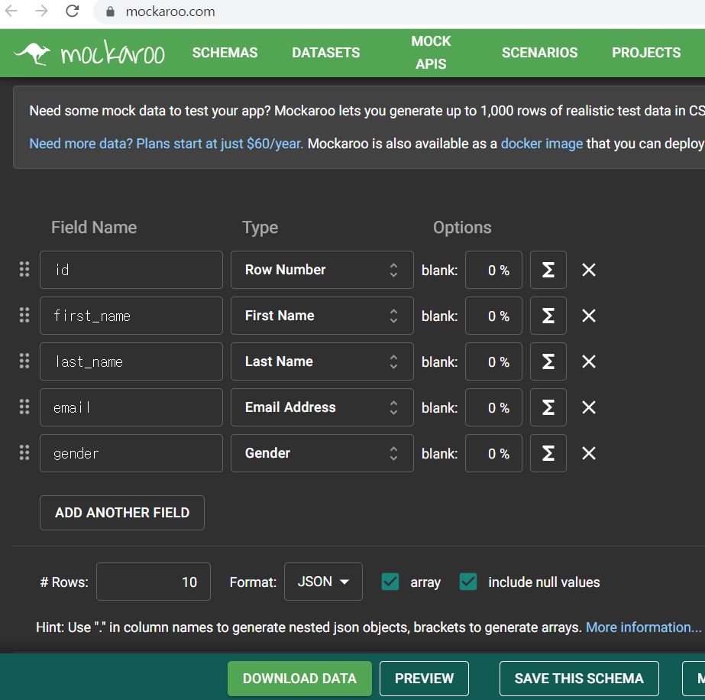Grab drag handle for email row

(x=24, y=407)
